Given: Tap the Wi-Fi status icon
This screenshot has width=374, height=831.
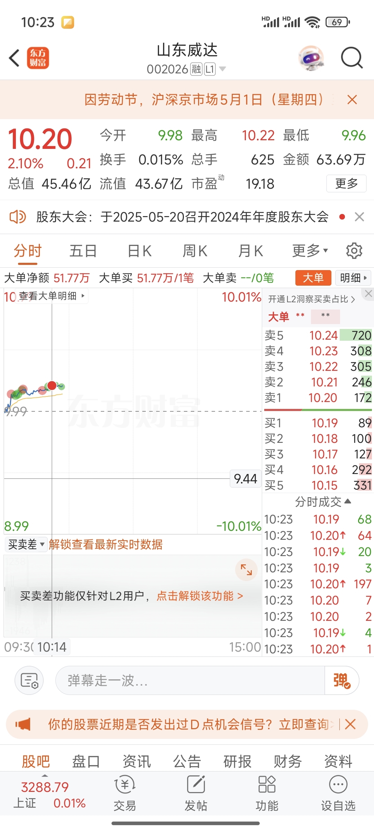Looking at the screenshot, I should tap(312, 22).
